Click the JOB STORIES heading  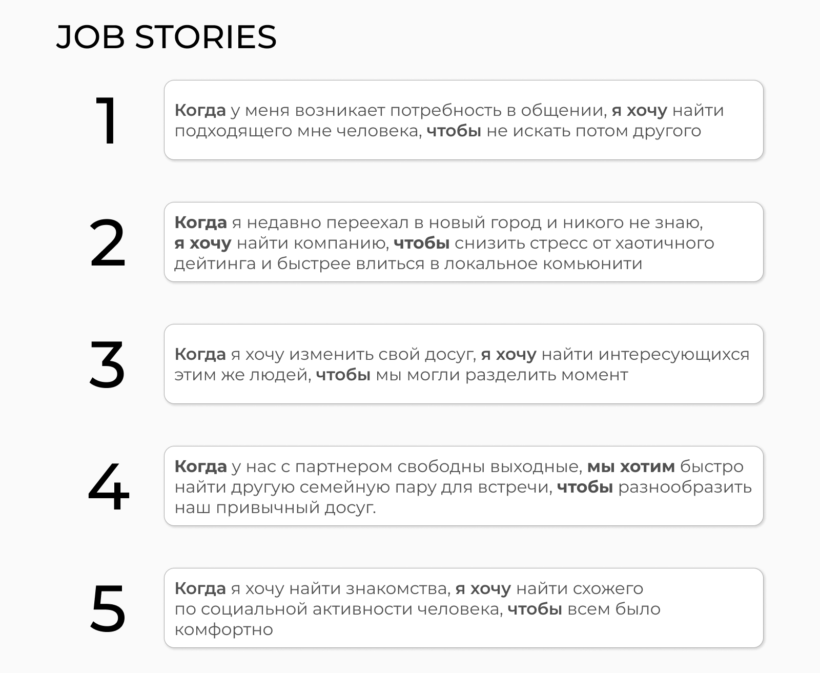pyautogui.click(x=166, y=37)
